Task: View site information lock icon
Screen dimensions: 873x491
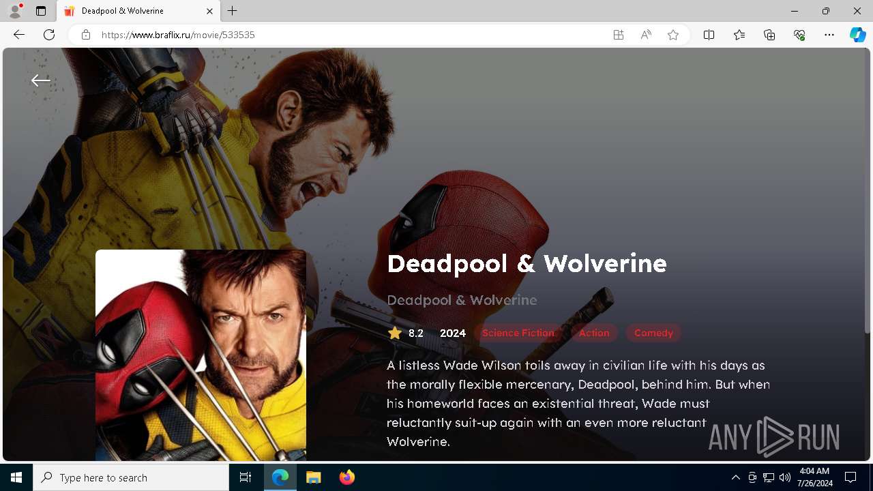Action: [x=86, y=35]
